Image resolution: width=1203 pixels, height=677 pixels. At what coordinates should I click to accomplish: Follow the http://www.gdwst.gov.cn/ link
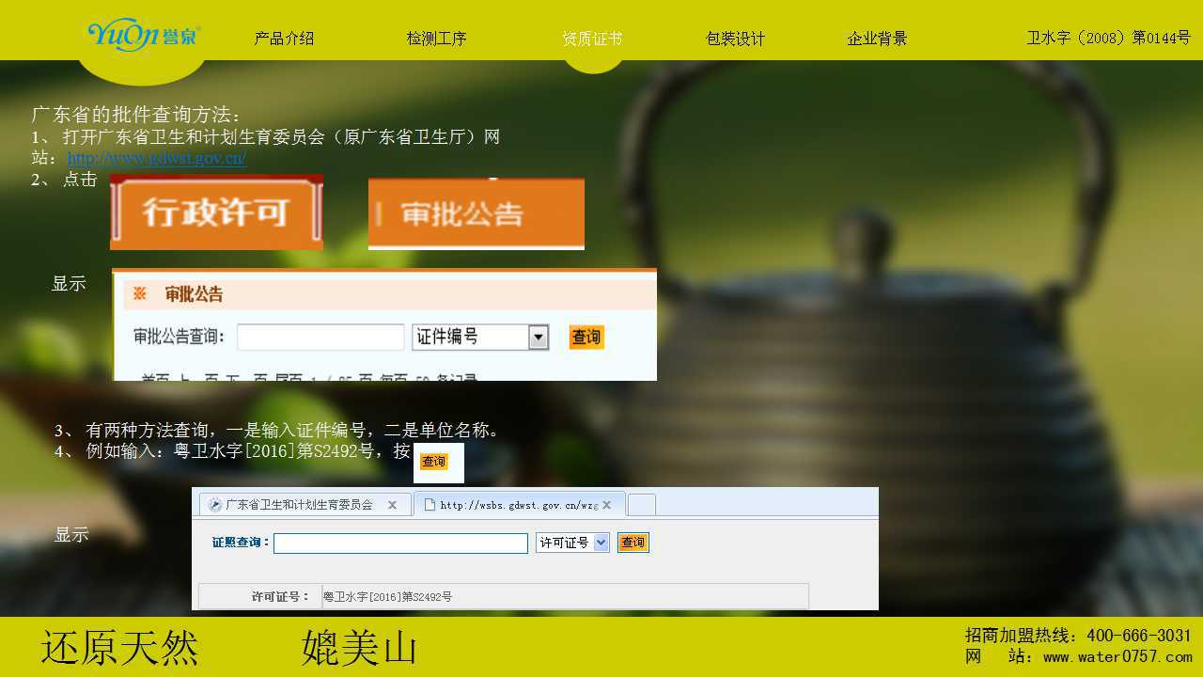click(157, 158)
